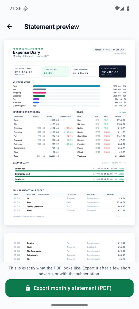Viewport: 139px width, 309px height.
Task: Tap the Closing Balance £33,305.19 card
Action: point(113,71)
